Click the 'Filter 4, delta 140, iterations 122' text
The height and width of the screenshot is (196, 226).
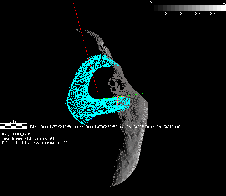pyautogui.click(x=35, y=143)
